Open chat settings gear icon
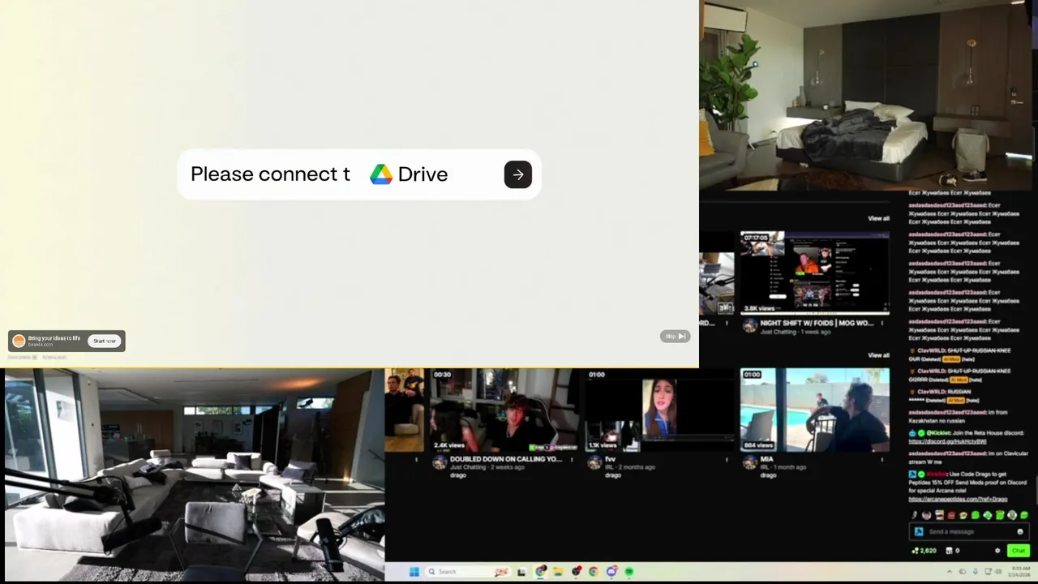1038x584 pixels. [997, 551]
